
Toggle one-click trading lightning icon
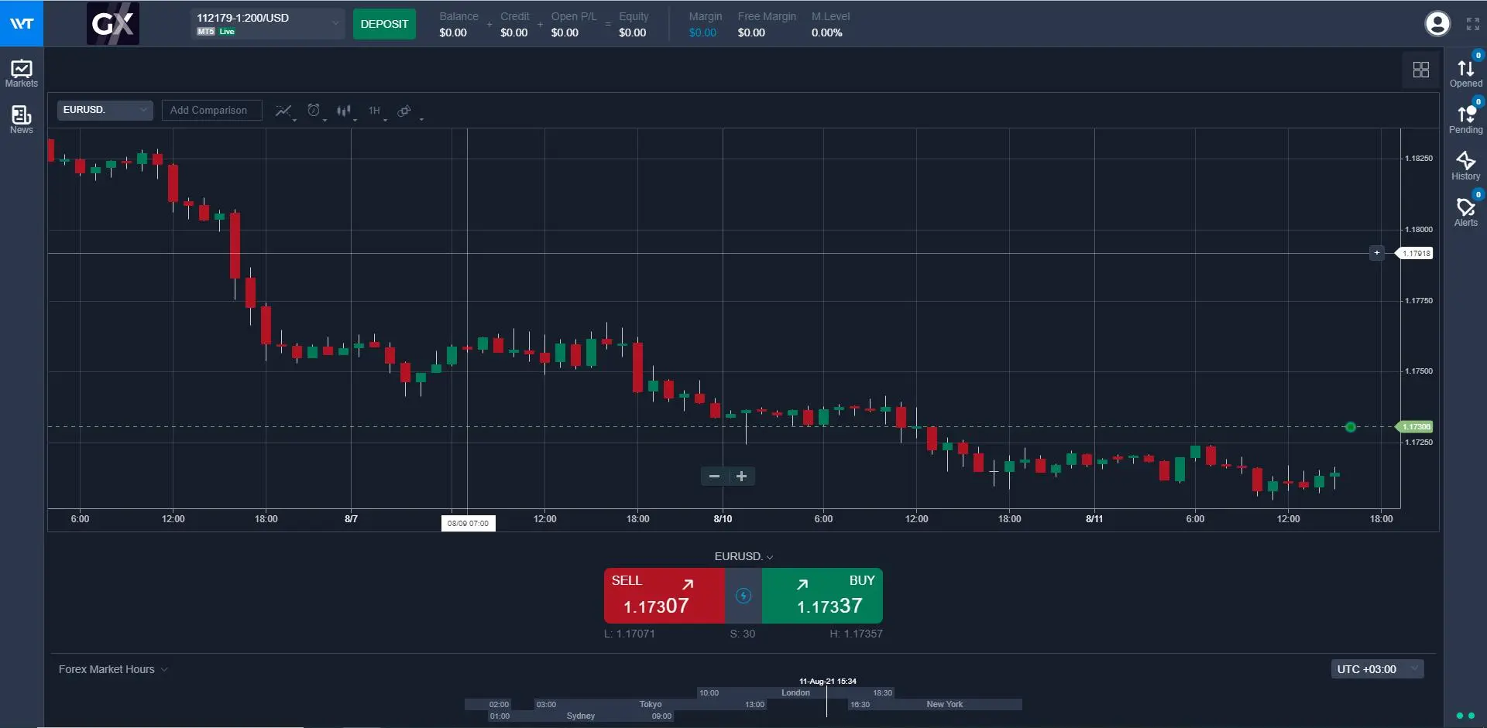[743, 596]
